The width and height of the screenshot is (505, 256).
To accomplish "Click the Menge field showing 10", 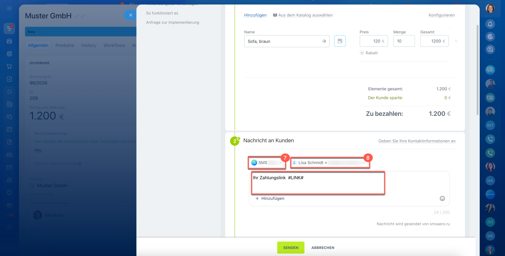I will (404, 41).
